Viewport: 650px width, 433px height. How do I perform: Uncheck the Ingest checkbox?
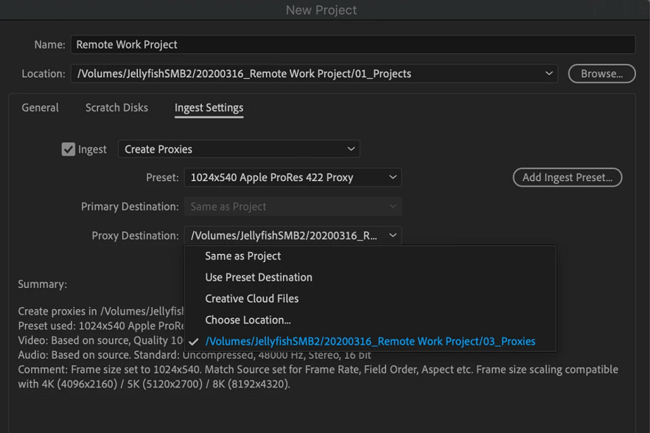point(69,149)
